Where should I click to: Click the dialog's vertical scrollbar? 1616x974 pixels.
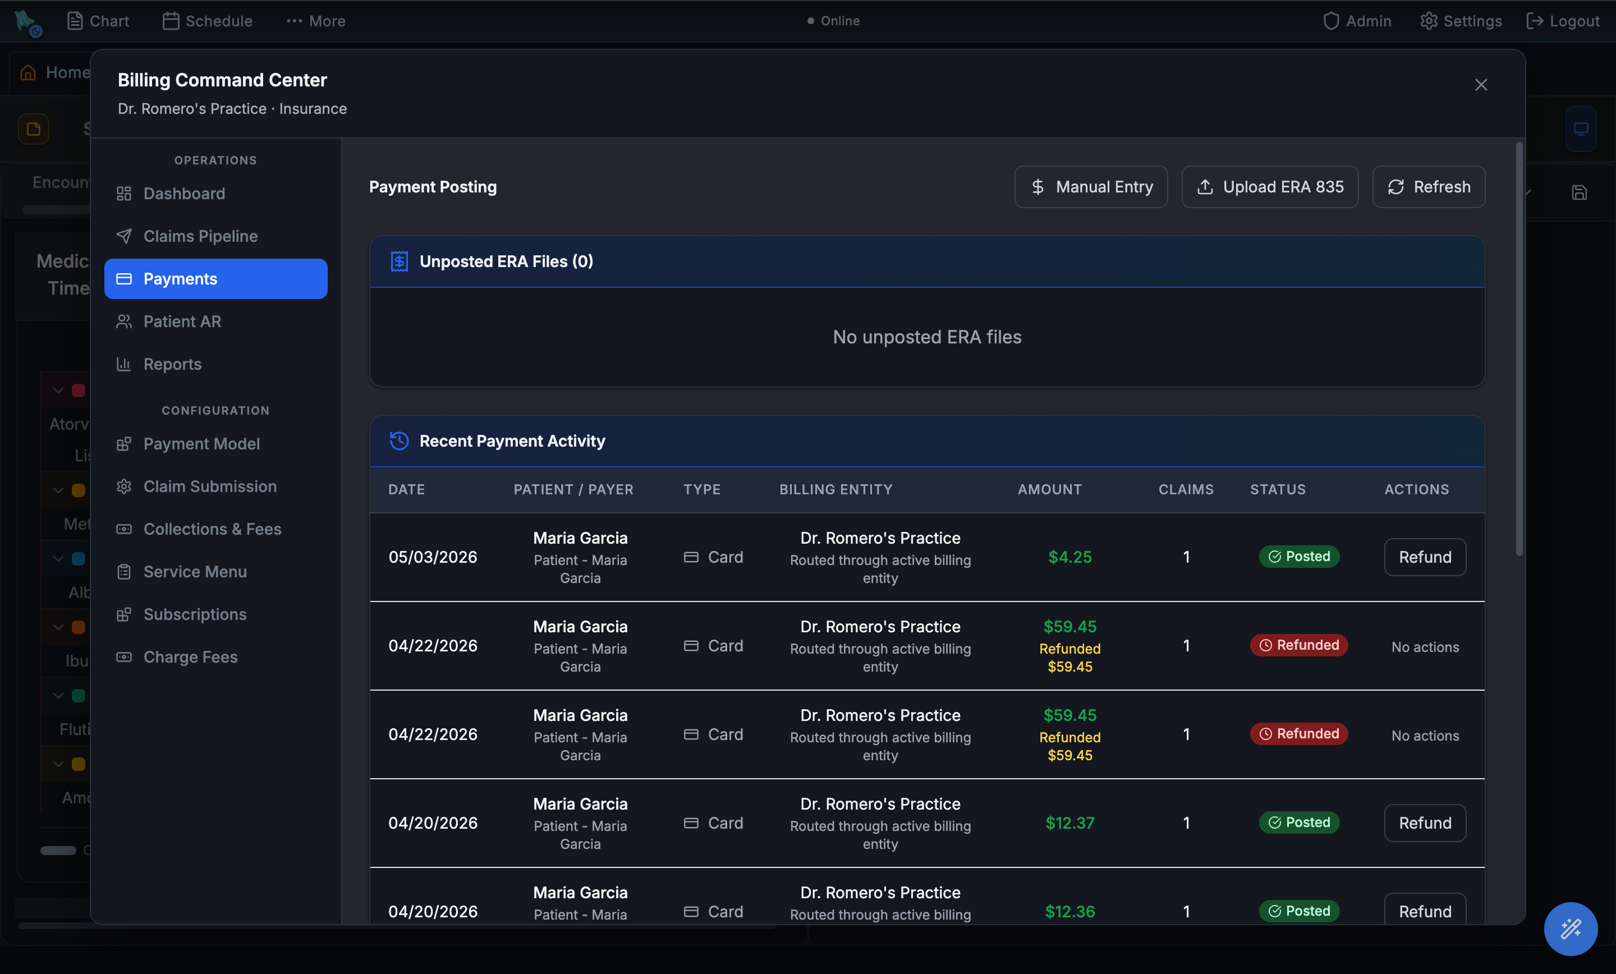coord(1519,349)
